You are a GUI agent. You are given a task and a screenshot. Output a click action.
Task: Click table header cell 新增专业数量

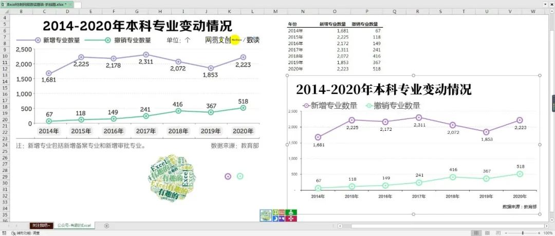(332, 25)
